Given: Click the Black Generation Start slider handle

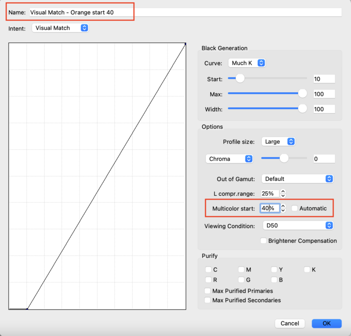Looking at the screenshot, I should tap(240, 78).
